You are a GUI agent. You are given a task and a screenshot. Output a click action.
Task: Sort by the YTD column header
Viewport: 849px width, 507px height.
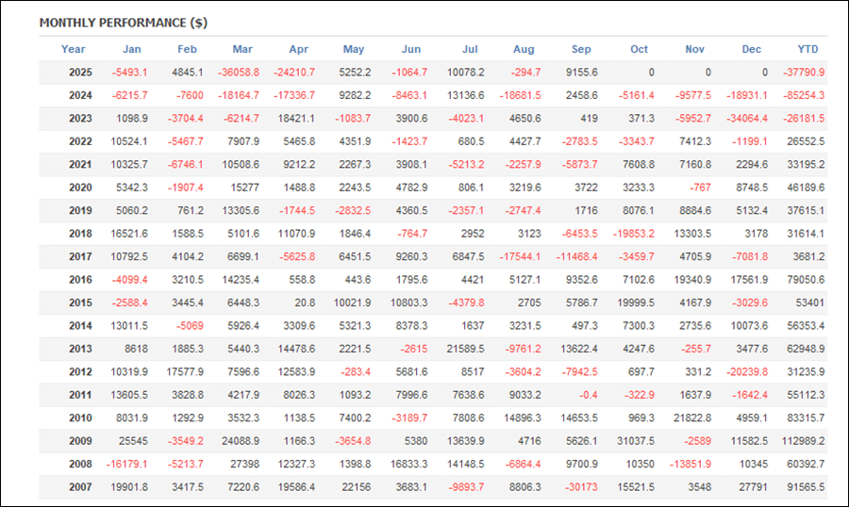click(808, 49)
